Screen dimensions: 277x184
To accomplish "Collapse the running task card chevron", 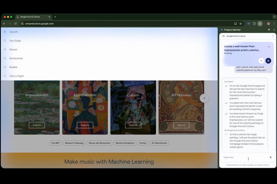I will (x=269, y=47).
